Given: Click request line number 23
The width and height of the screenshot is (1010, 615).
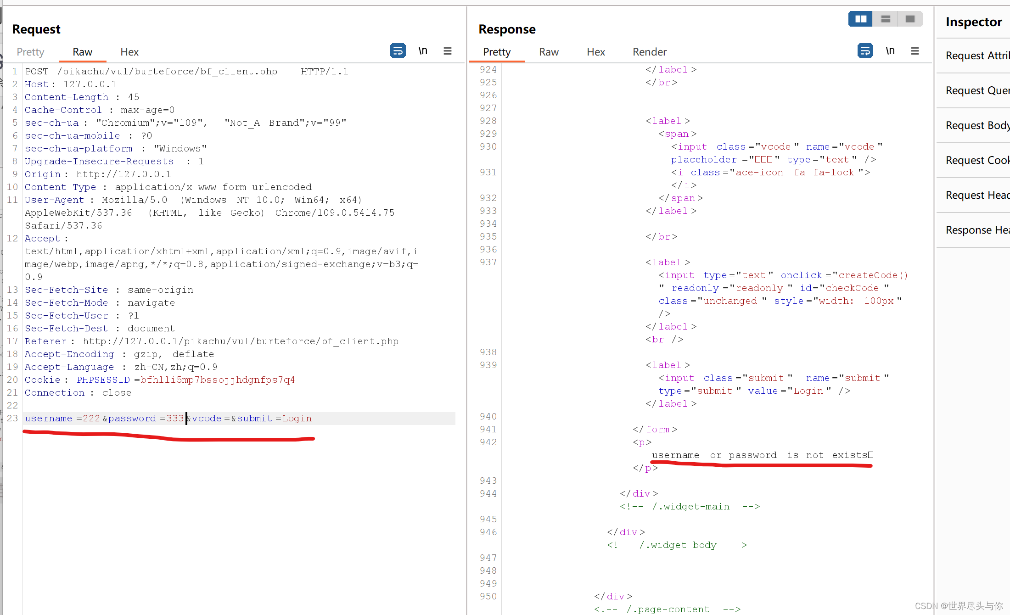Looking at the screenshot, I should click(12, 418).
